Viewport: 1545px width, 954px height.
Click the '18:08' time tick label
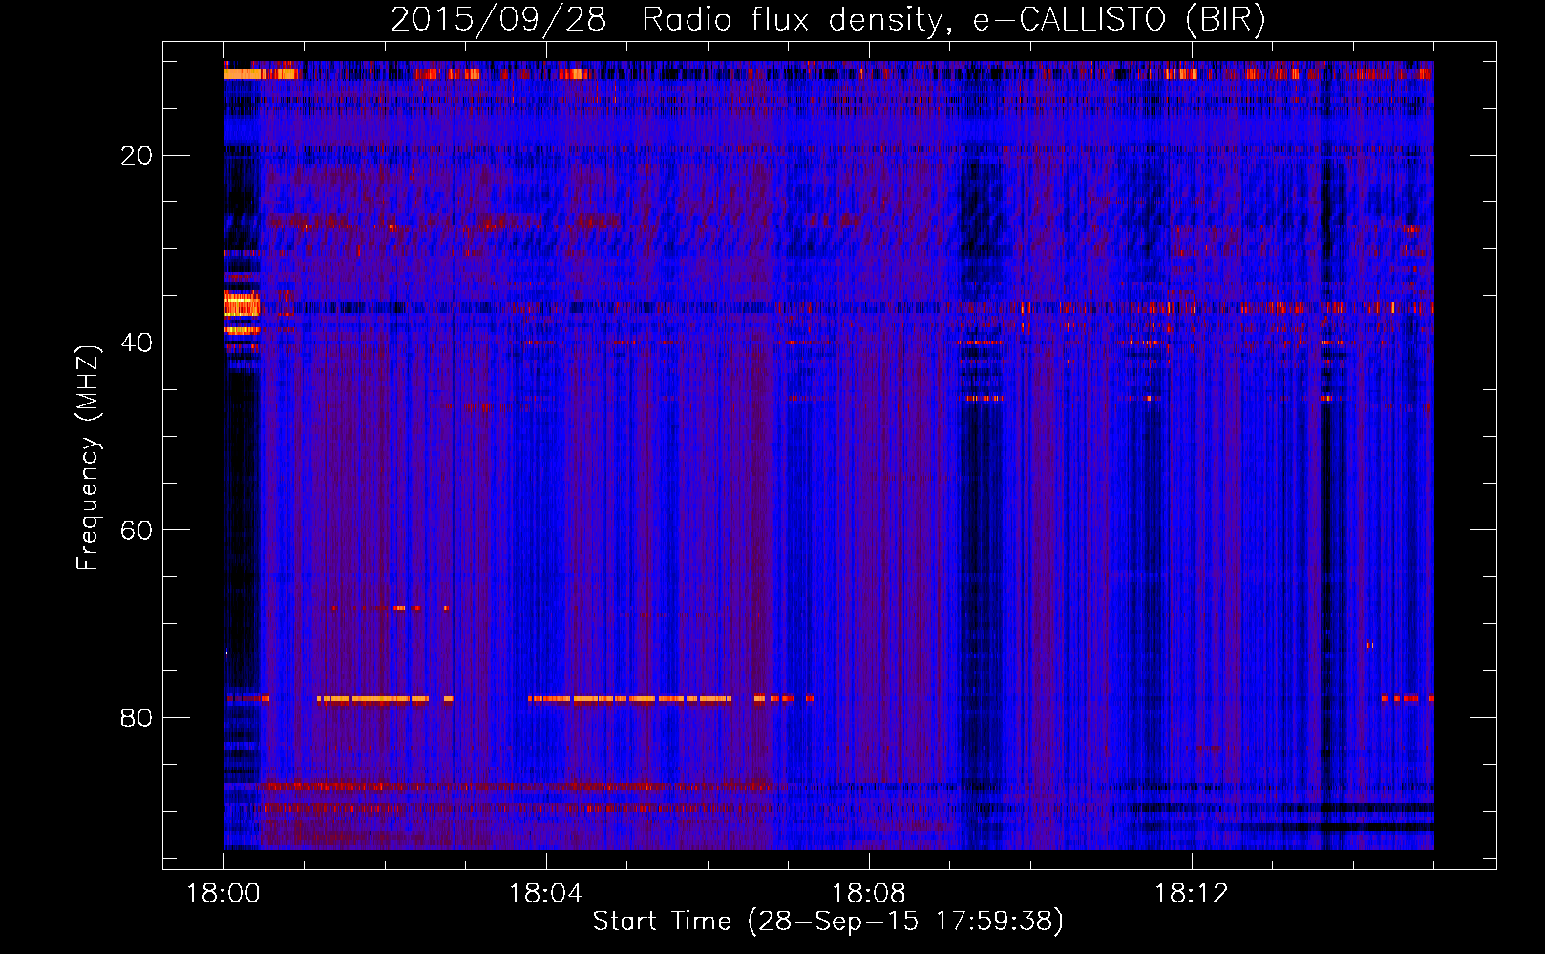[x=869, y=894]
